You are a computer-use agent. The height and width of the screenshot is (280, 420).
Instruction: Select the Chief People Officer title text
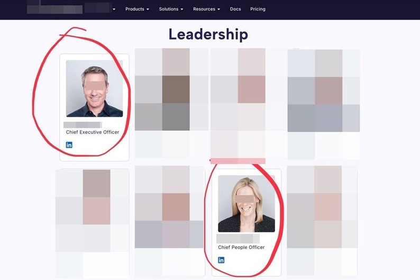pyautogui.click(x=241, y=247)
